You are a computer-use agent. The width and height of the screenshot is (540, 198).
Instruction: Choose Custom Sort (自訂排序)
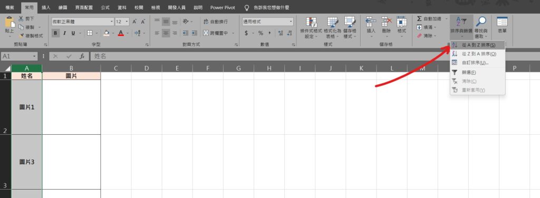click(478, 63)
